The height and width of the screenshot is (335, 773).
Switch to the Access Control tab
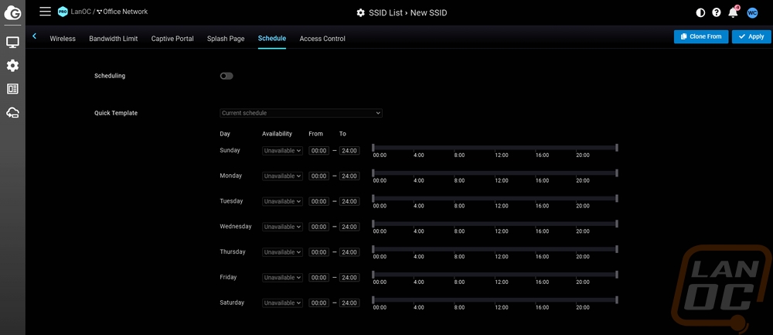click(x=322, y=39)
